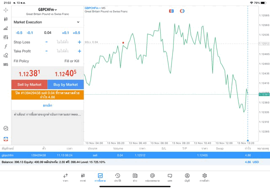Decrease volume by -0.5

coord(19,33)
